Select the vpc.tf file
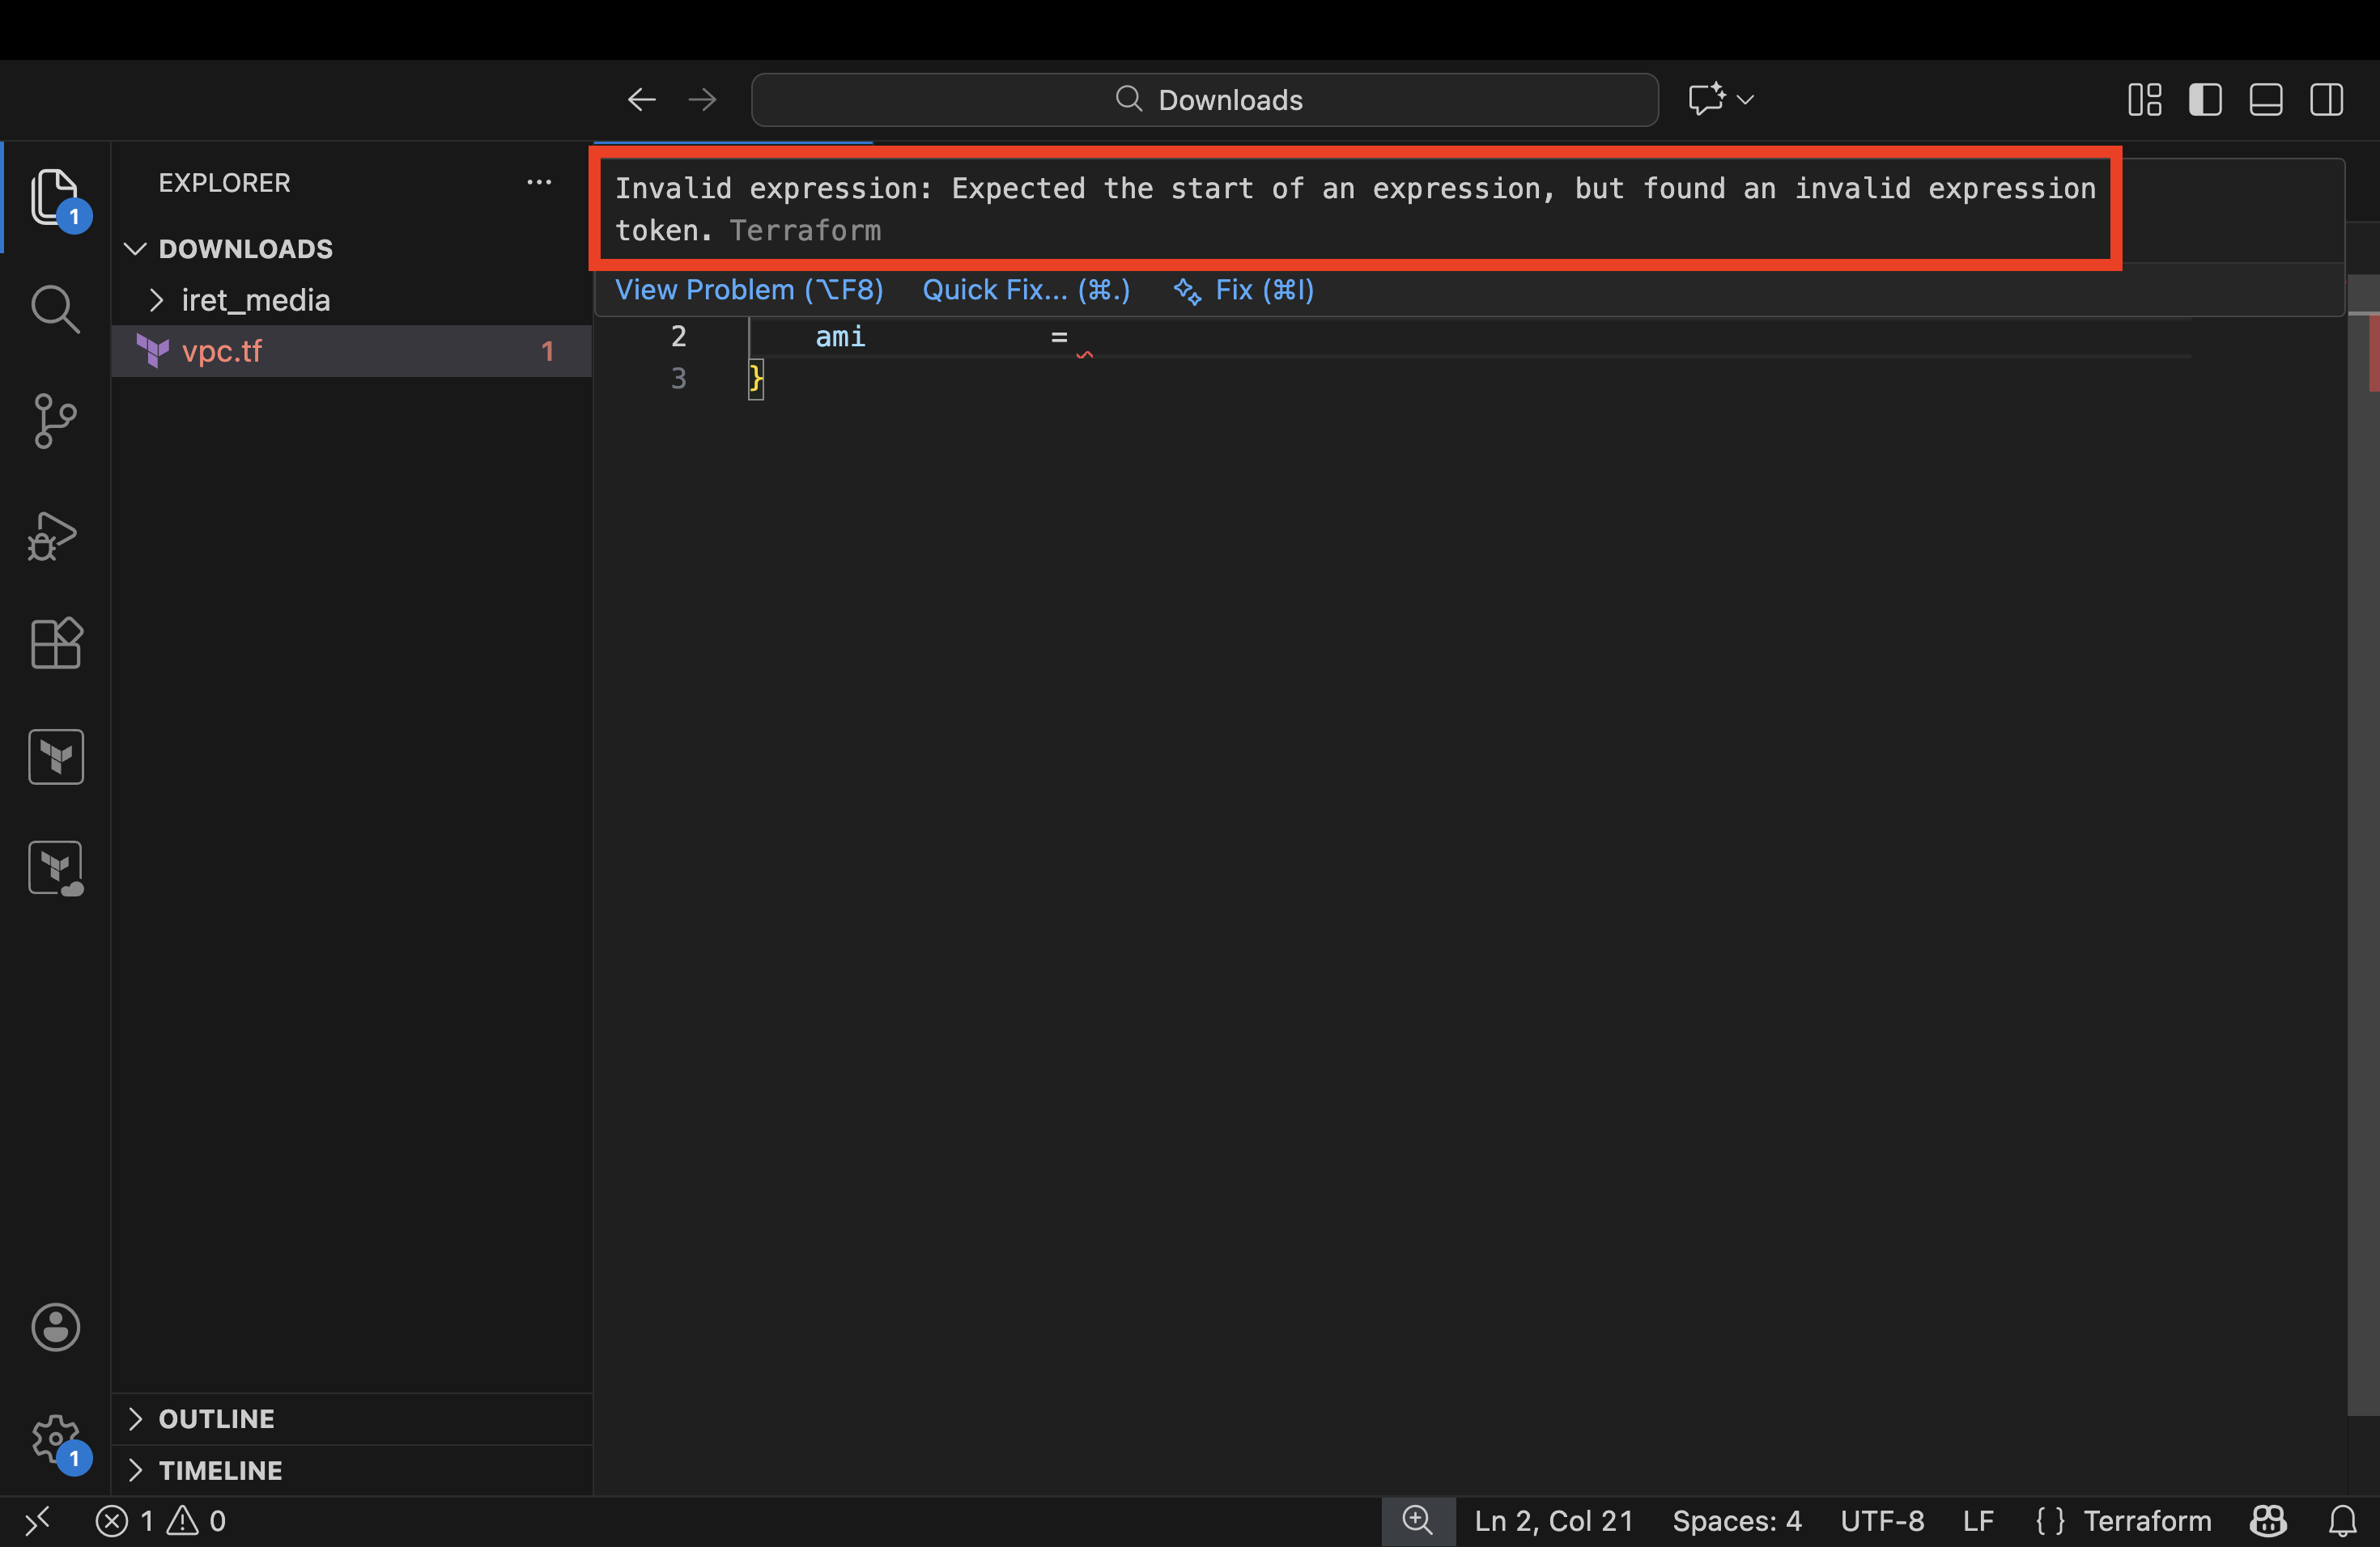The image size is (2380, 1547). point(222,351)
